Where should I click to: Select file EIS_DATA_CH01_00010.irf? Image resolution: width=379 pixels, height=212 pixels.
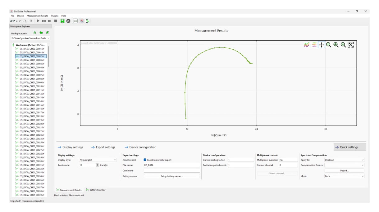pos(31,86)
